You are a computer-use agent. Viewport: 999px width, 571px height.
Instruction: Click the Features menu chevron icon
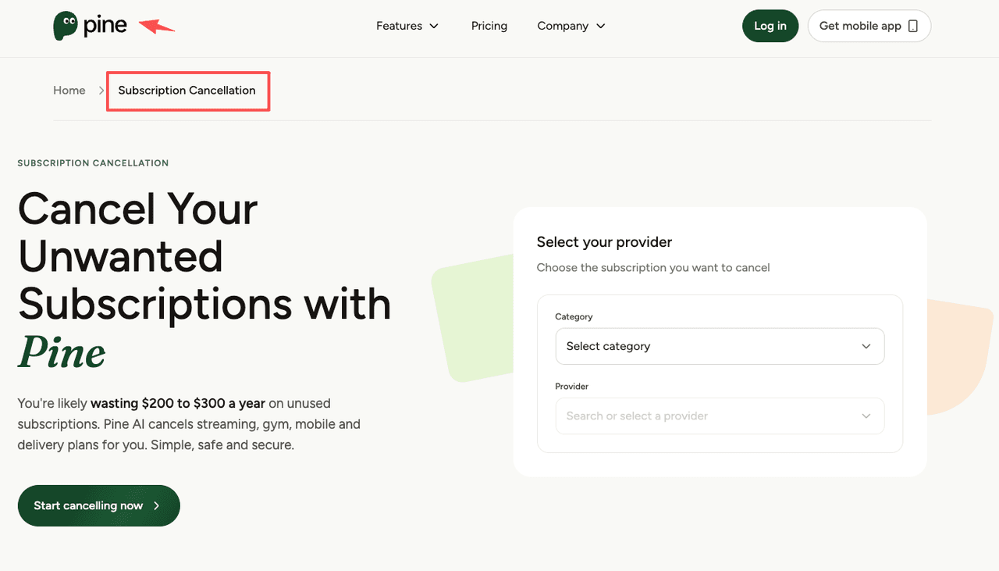tap(434, 26)
